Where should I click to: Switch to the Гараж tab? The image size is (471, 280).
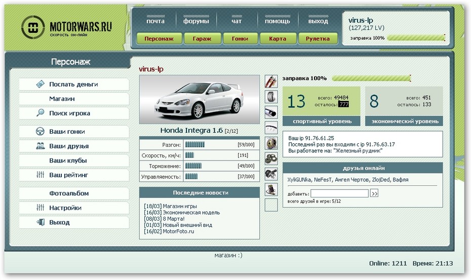point(202,38)
